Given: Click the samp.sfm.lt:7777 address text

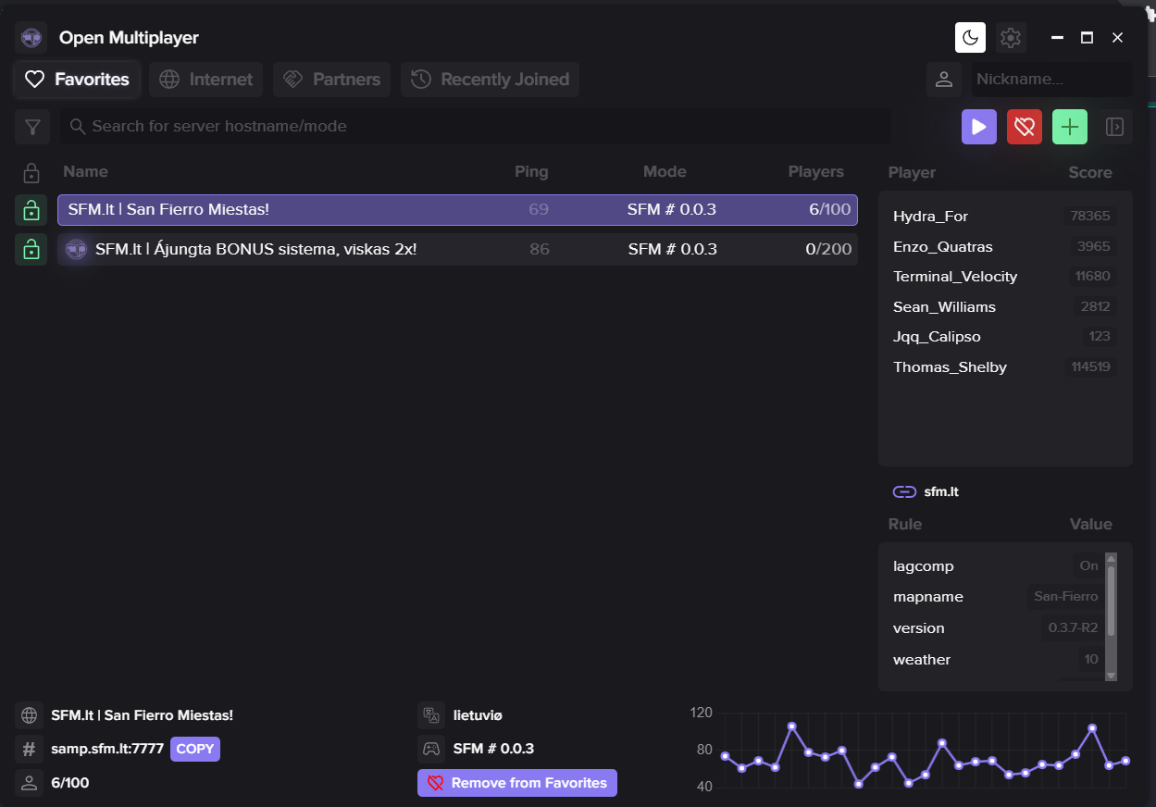Looking at the screenshot, I should 107,749.
